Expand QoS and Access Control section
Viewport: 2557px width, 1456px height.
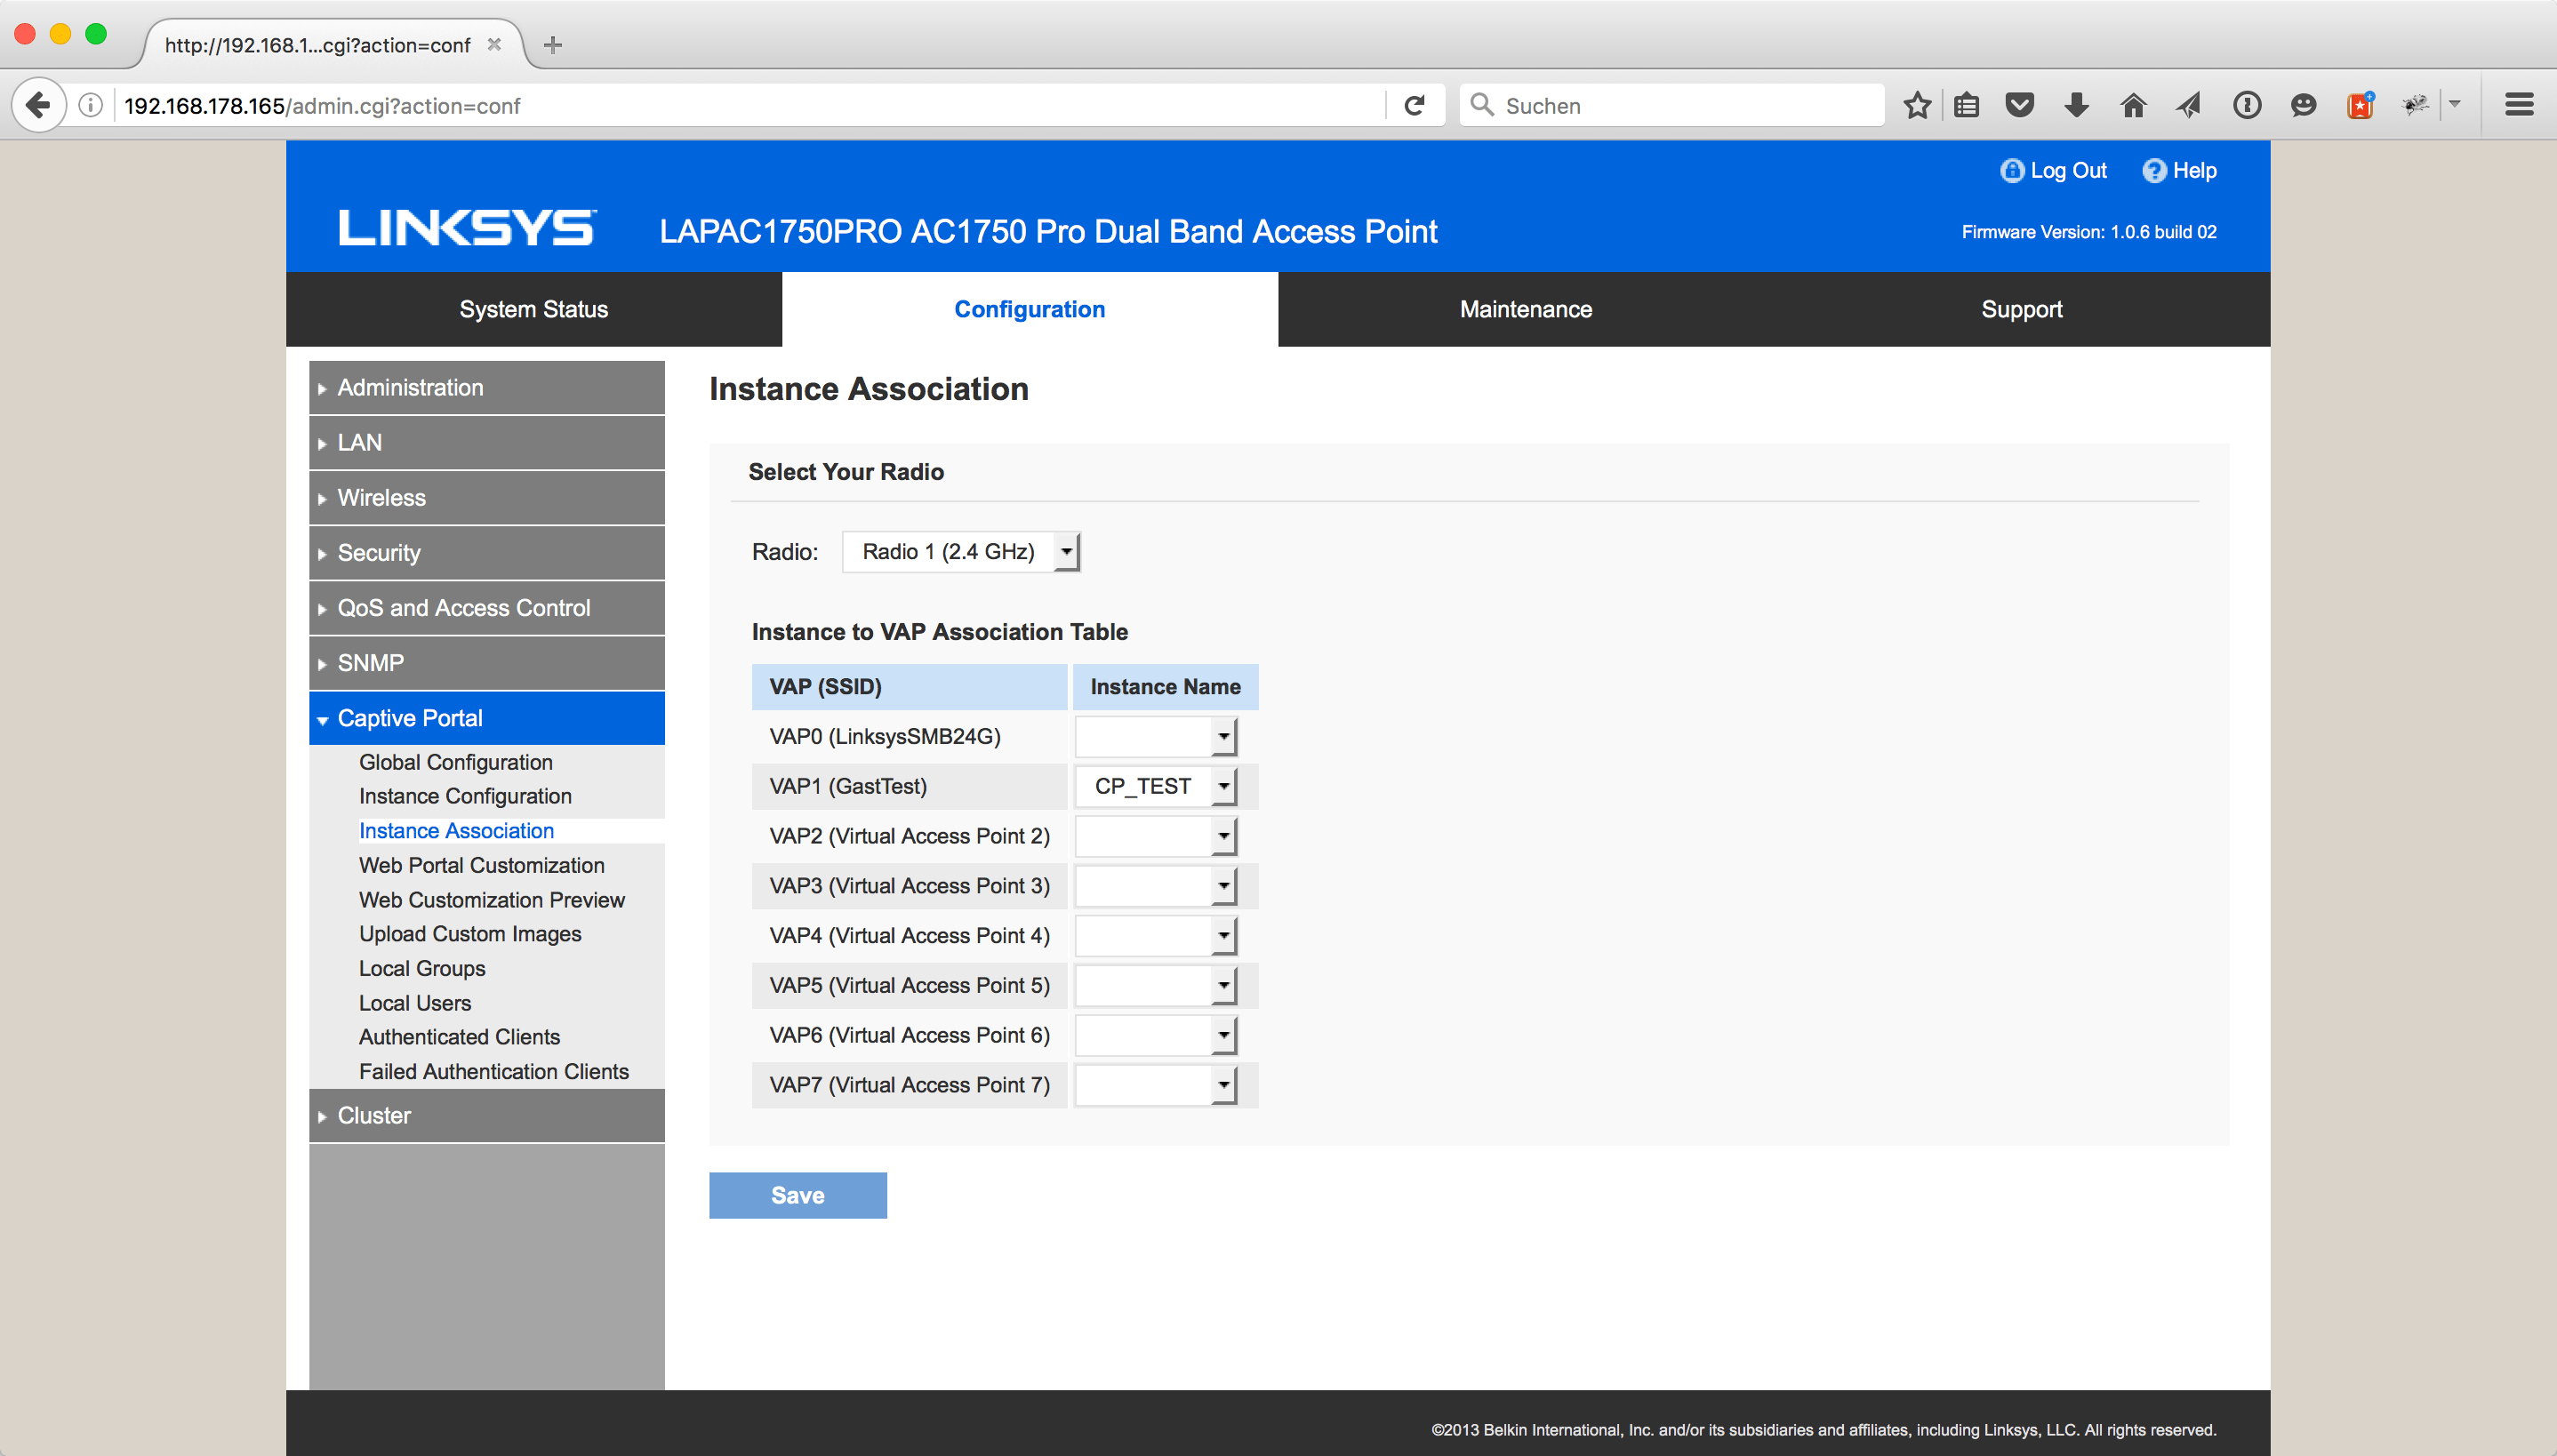click(487, 607)
